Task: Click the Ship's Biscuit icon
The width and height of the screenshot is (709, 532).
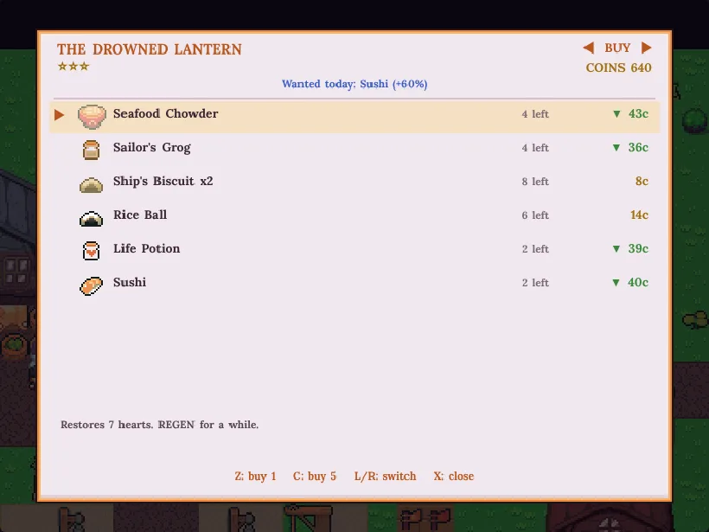Action: coord(91,185)
